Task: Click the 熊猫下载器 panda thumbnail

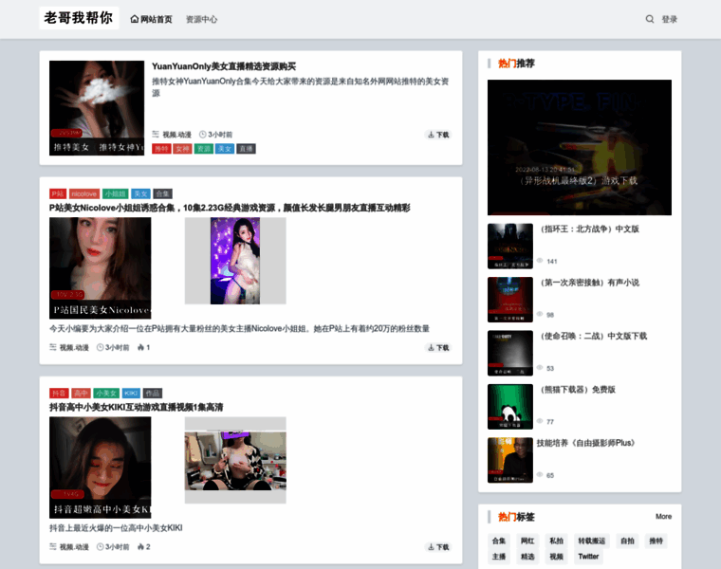Action: click(x=510, y=407)
